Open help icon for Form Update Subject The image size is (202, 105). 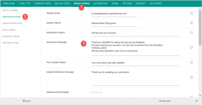click(x=191, y=62)
